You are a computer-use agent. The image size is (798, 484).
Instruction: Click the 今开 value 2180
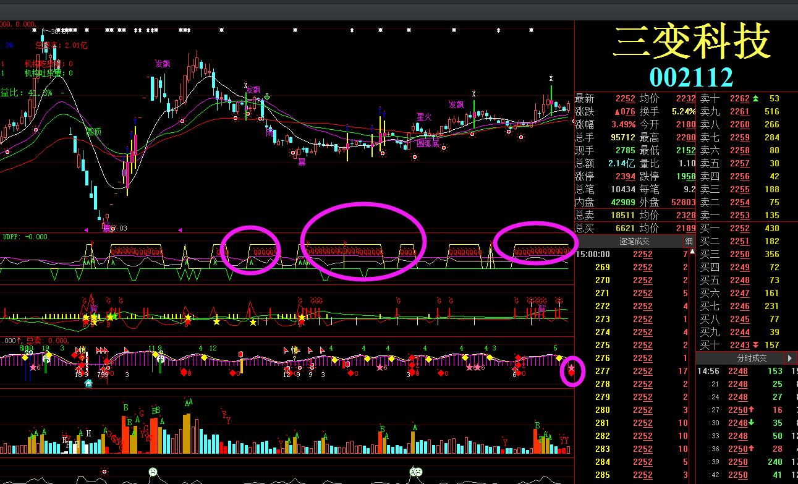pos(686,124)
